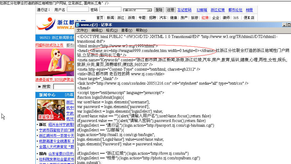Open 企业 in site navigation

216,18
